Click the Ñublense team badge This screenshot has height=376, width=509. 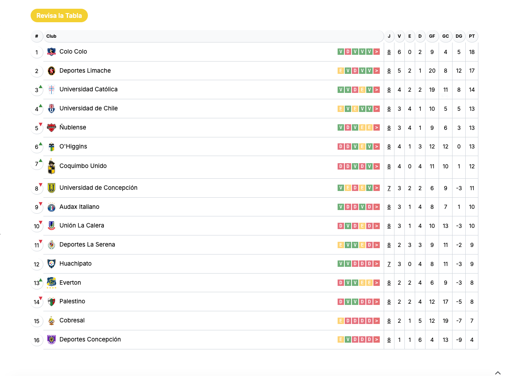click(51, 127)
